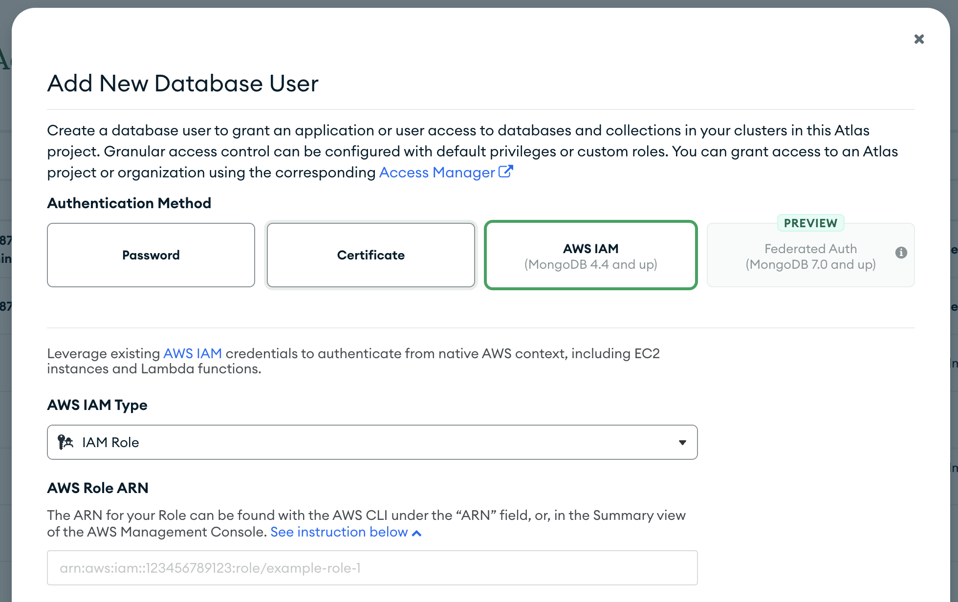This screenshot has height=602, width=958.
Task: Focus the AWS Role ARN input field
Action: pyautogui.click(x=372, y=568)
